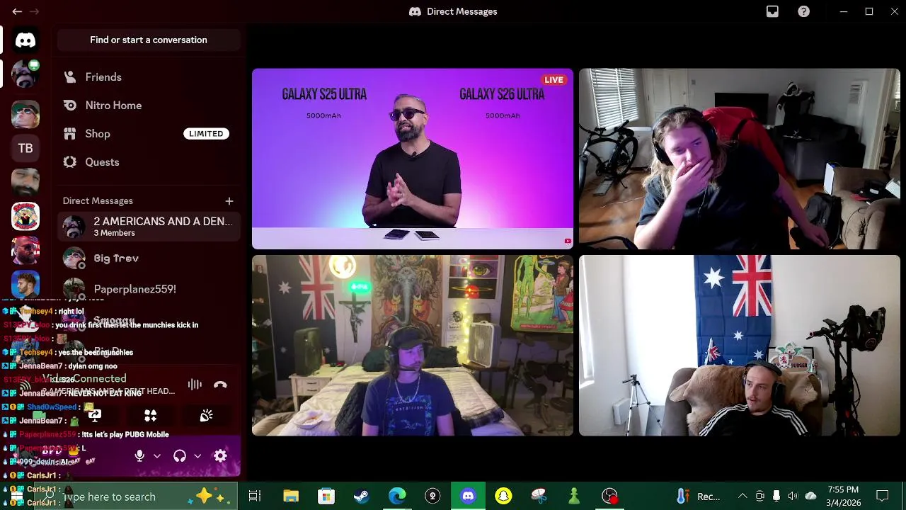
Task: Open Steam from the taskbar
Action: point(362,496)
